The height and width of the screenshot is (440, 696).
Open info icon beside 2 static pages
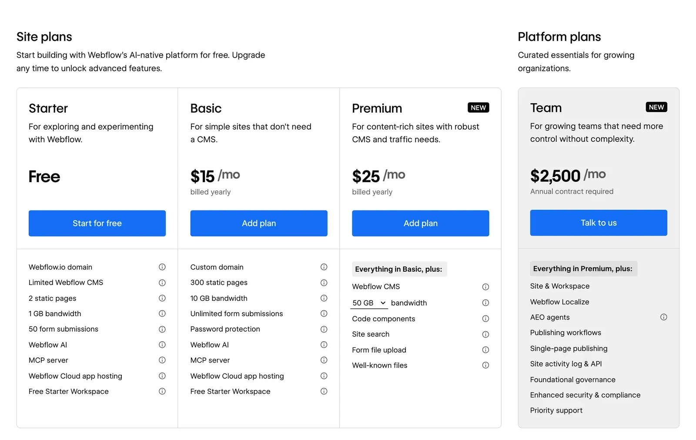coord(162,298)
